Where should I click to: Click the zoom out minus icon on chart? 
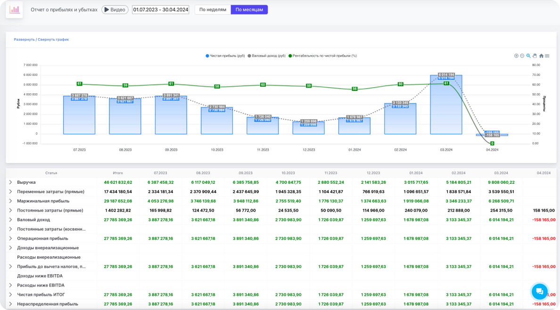point(522,56)
